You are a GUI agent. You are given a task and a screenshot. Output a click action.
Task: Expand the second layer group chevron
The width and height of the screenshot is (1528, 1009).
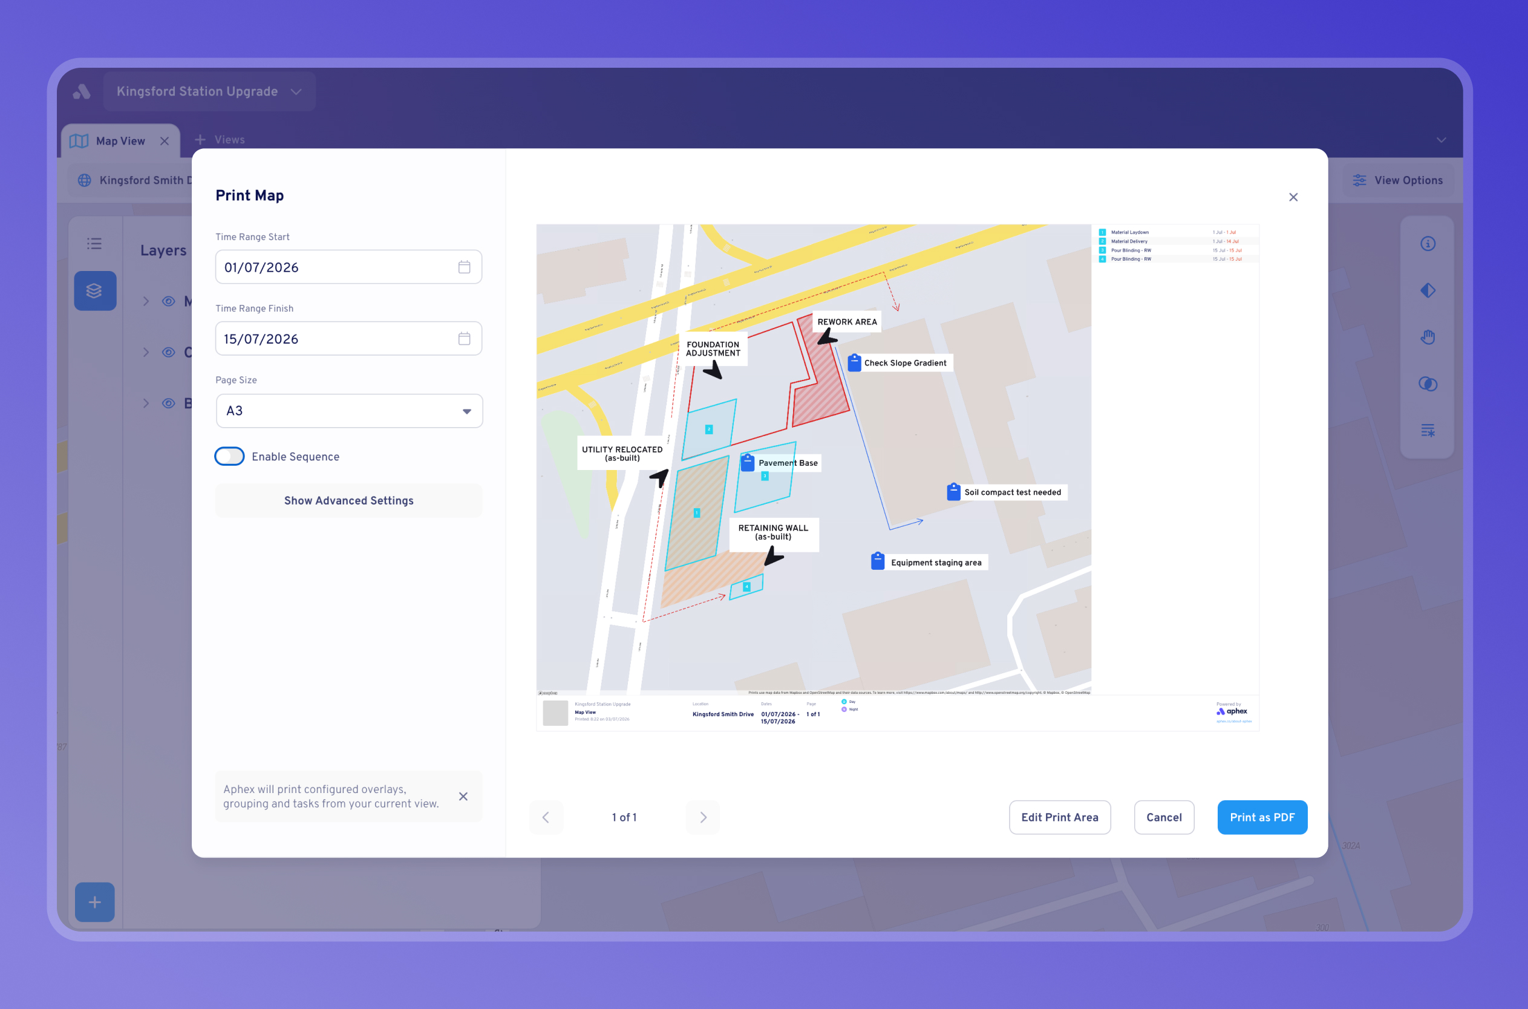tap(146, 352)
